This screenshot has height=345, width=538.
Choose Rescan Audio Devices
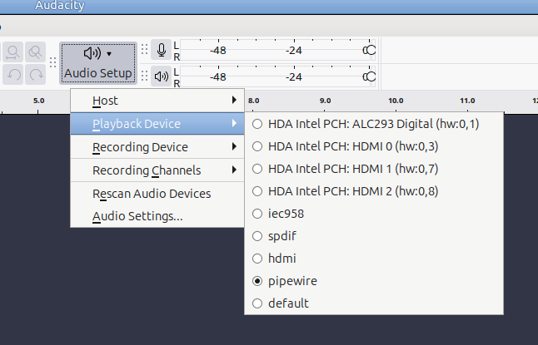point(157,194)
